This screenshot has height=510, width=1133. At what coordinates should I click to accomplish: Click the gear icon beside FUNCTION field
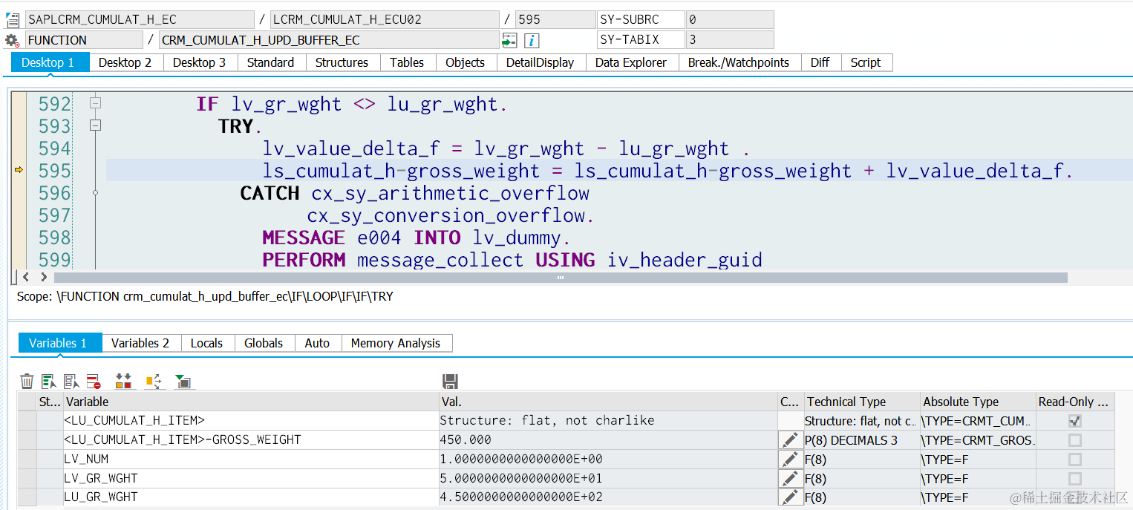(x=11, y=40)
